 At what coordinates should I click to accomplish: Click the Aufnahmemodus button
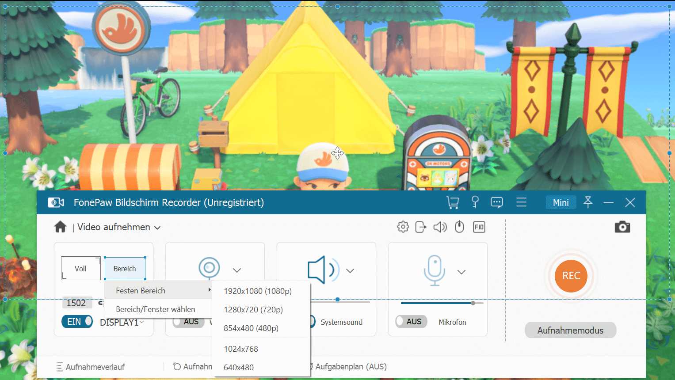570,330
